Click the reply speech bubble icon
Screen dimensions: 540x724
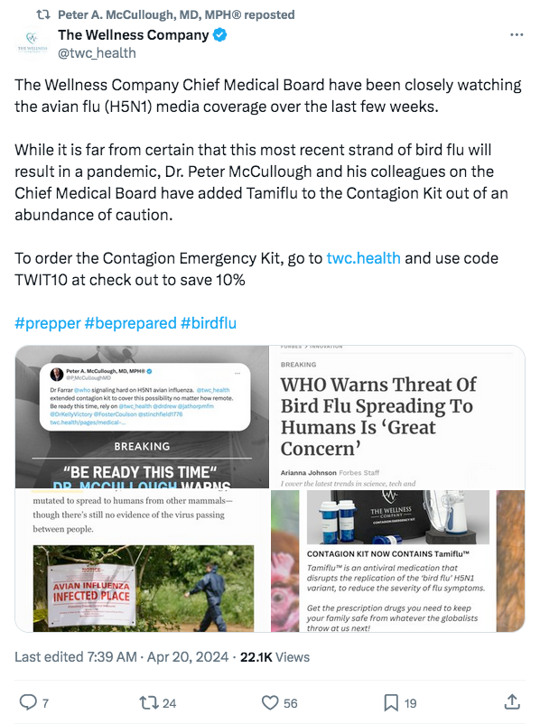[x=28, y=702]
